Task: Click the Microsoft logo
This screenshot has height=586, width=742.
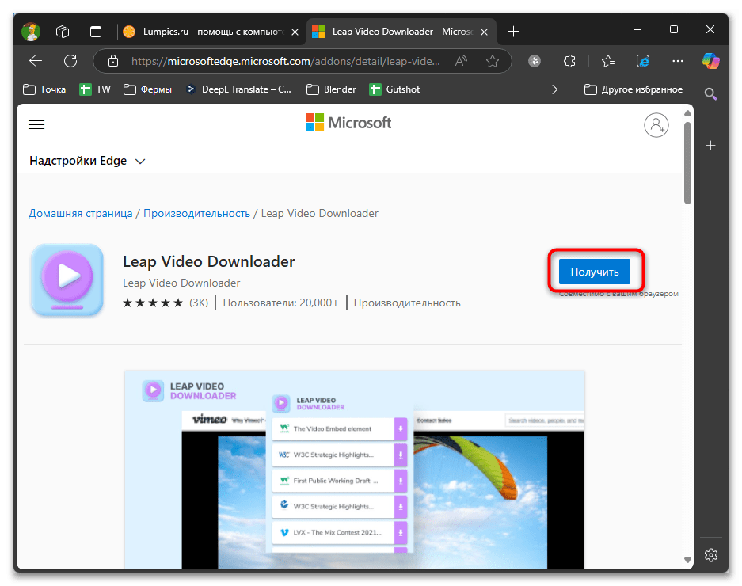Action: point(348,123)
